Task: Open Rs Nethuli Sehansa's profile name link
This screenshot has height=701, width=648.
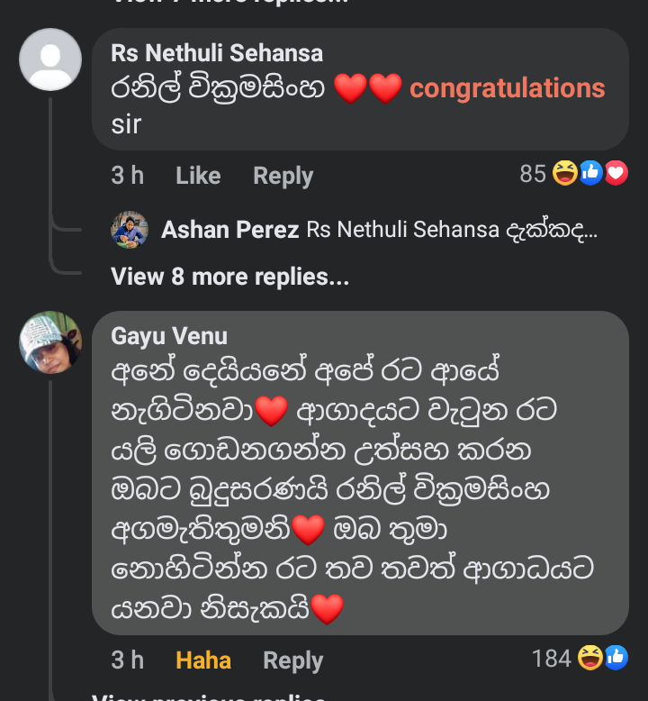Action: click(217, 53)
